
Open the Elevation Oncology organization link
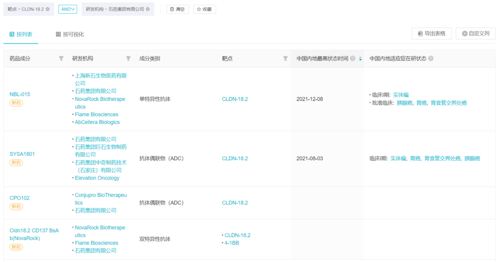pyautogui.click(x=97, y=178)
